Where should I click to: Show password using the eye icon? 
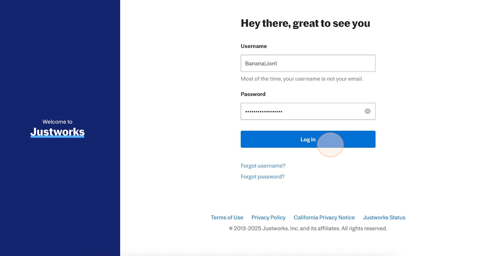tap(367, 111)
